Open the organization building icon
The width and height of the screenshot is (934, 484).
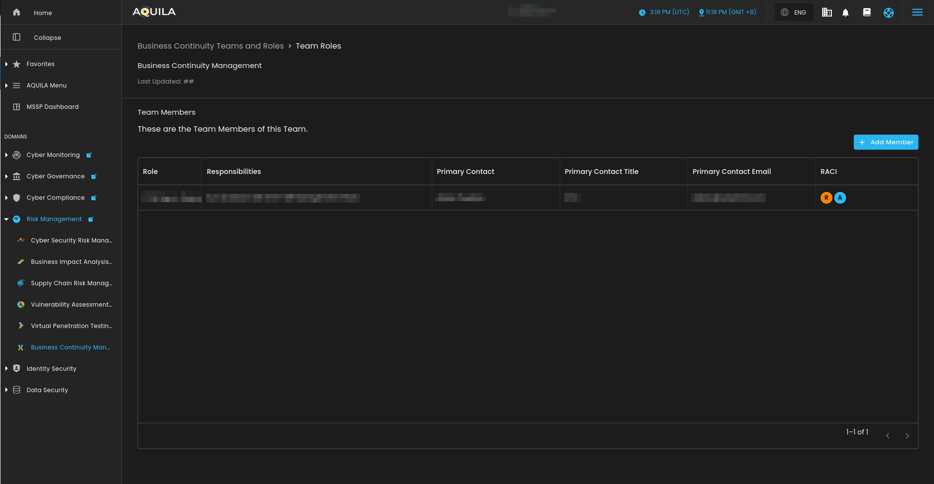pos(827,13)
